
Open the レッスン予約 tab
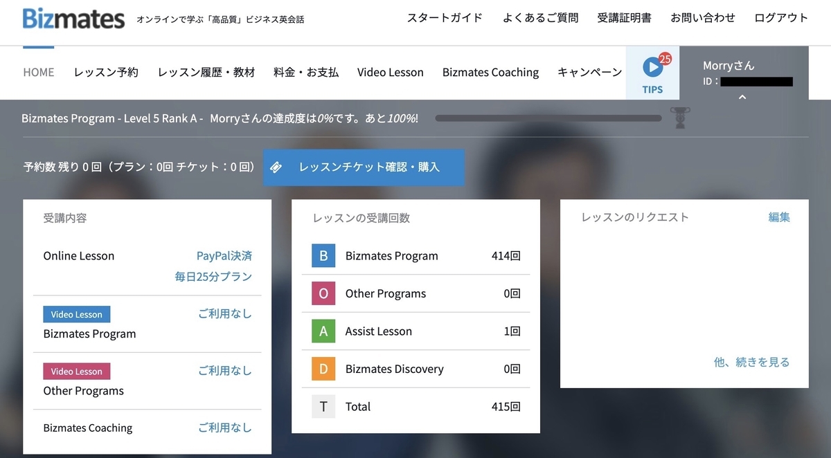[106, 72]
